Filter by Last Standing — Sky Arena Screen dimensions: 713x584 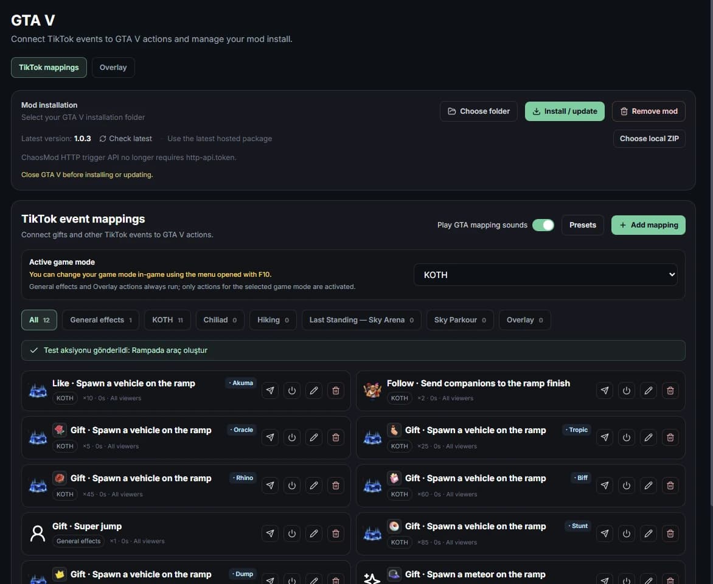(x=361, y=320)
